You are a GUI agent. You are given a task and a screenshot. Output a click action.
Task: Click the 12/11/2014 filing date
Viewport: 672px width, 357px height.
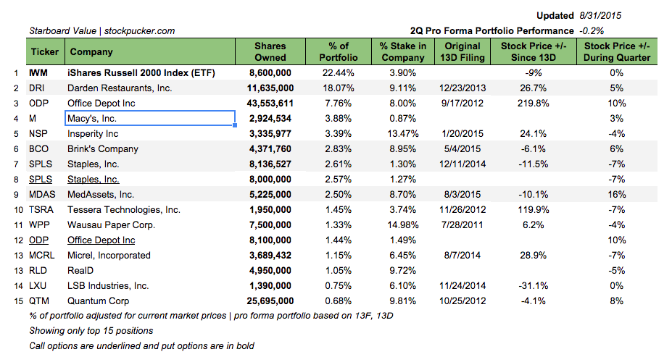pos(462,164)
